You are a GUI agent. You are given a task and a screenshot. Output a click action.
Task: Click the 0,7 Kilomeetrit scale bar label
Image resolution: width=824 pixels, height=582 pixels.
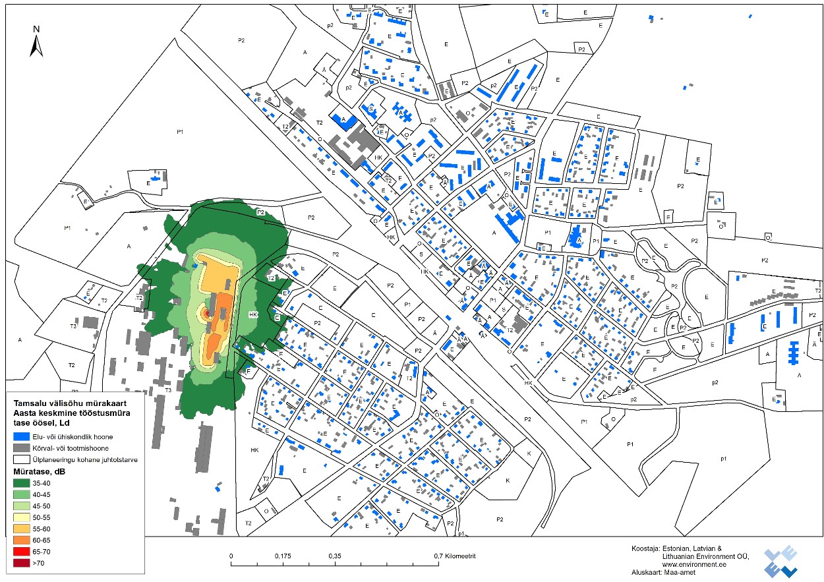tap(455, 556)
